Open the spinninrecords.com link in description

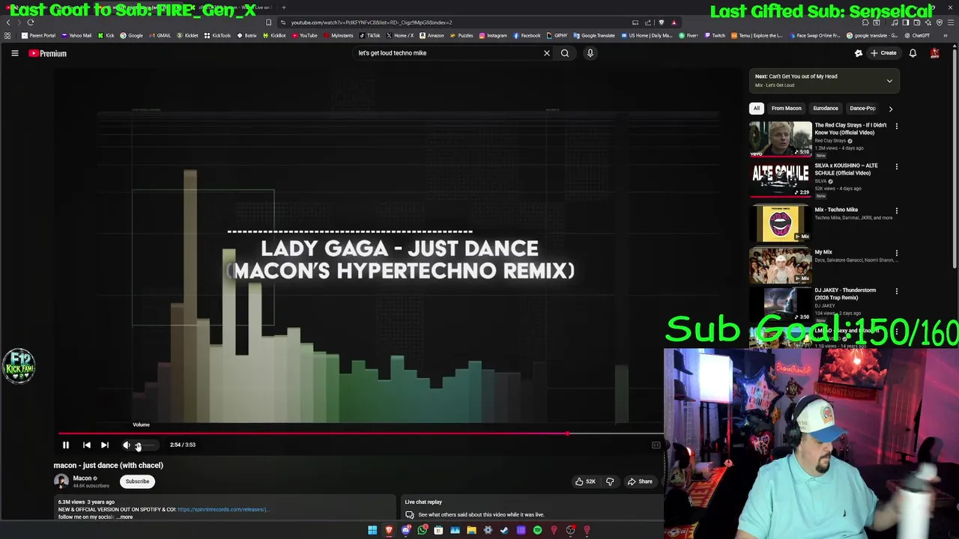[x=223, y=510]
